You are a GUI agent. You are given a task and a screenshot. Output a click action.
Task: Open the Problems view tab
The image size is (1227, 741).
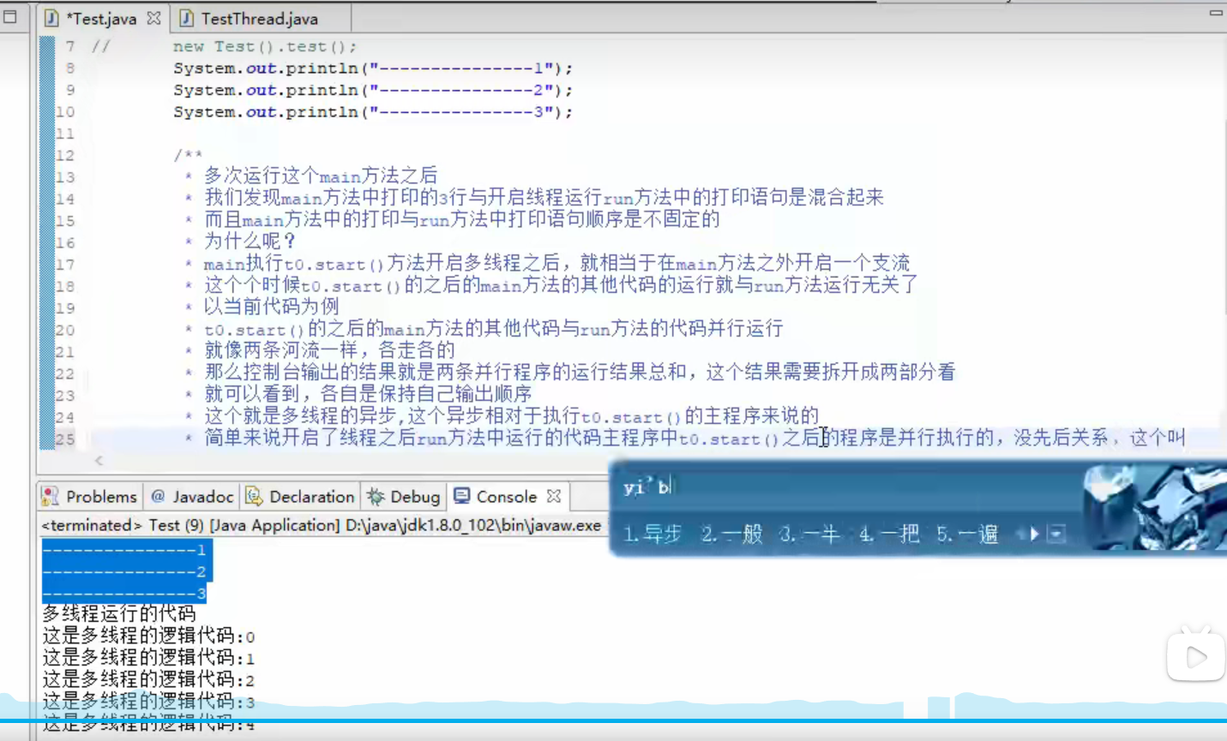[x=89, y=497]
